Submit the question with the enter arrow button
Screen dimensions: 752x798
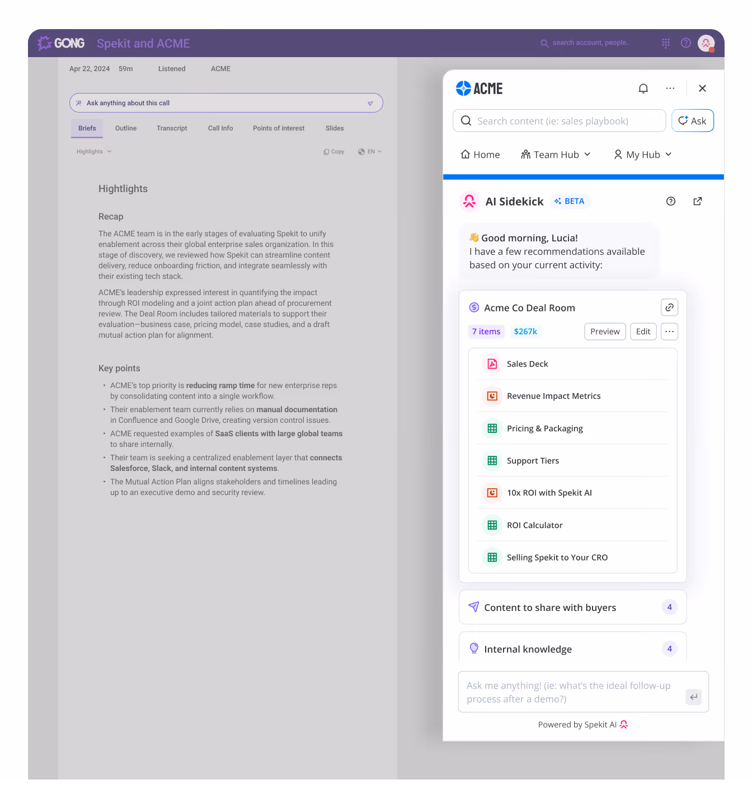click(x=694, y=697)
